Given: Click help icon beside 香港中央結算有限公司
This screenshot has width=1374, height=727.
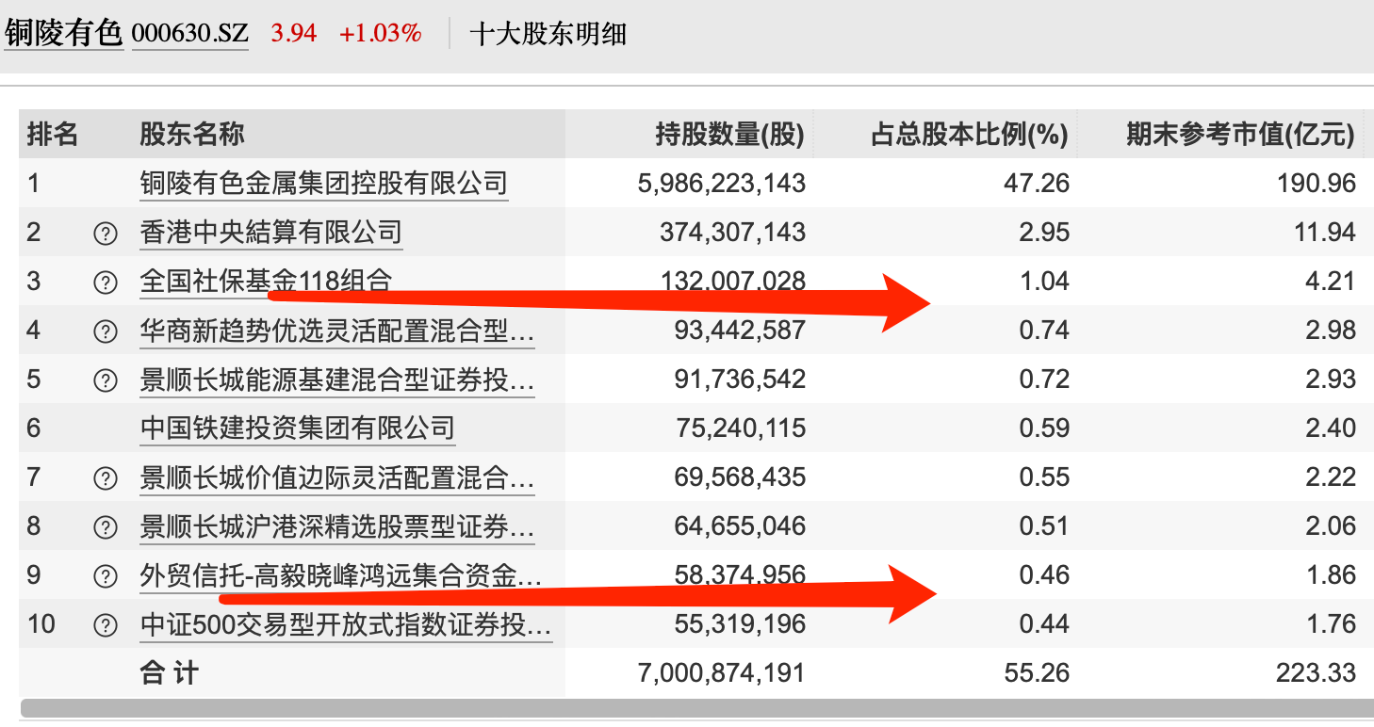Looking at the screenshot, I should click(x=106, y=233).
